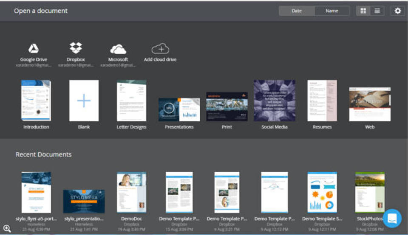
Task: Sort documents by Date
Action: (297, 11)
